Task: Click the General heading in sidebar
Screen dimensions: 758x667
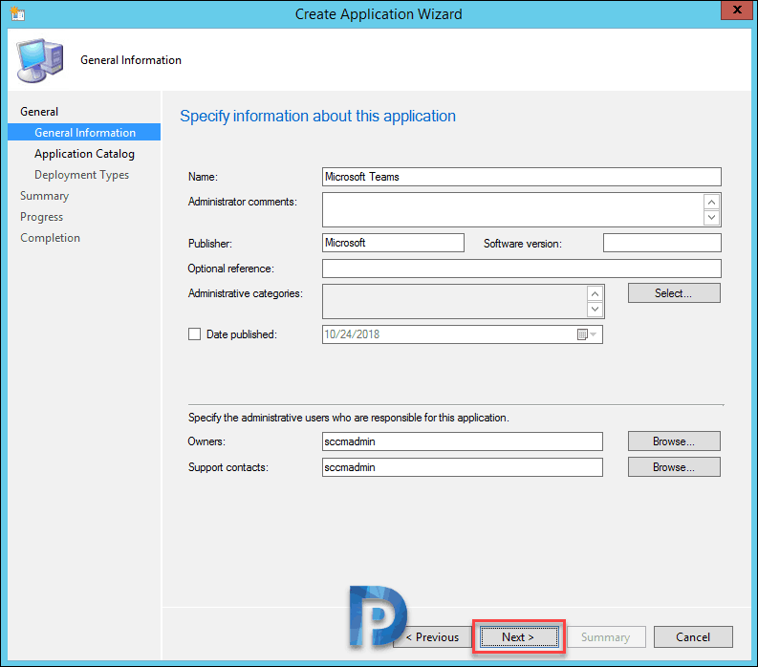Action: coord(39,112)
